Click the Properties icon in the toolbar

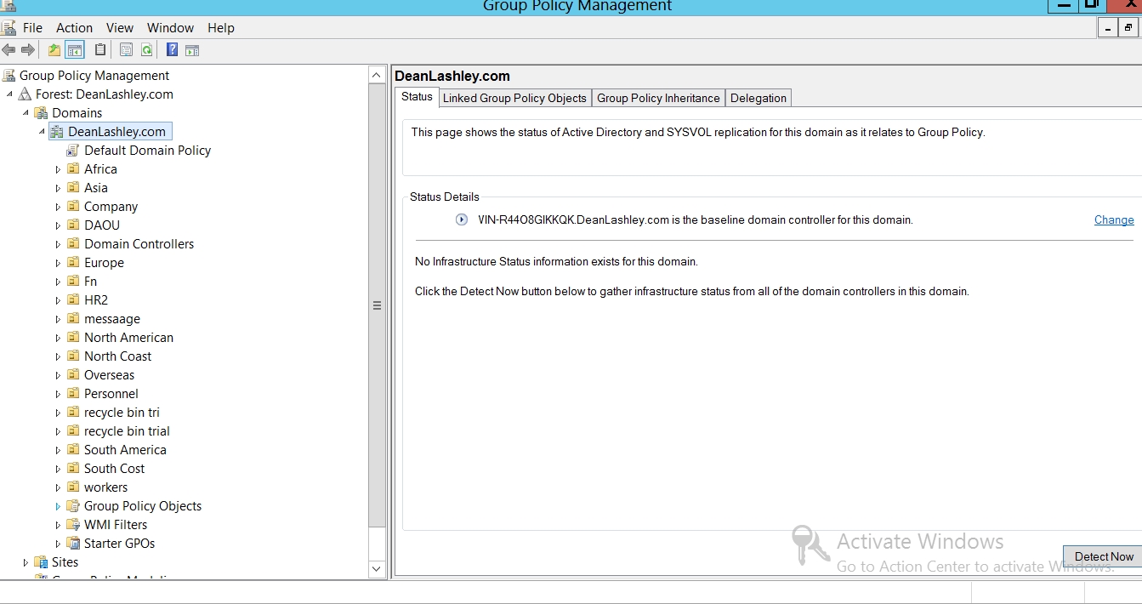tap(126, 50)
